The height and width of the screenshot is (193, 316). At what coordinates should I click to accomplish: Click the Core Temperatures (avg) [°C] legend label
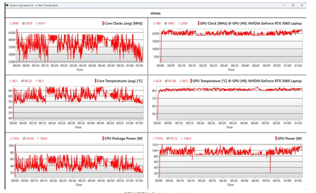120,81
